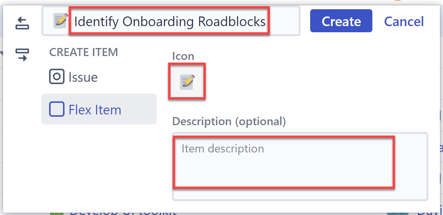Click the insert-above icon with left arrow
This screenshot has height=215, width=443.
coord(22,23)
